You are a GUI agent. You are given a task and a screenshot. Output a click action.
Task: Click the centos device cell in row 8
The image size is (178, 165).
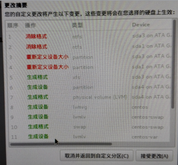(x=140, y=107)
